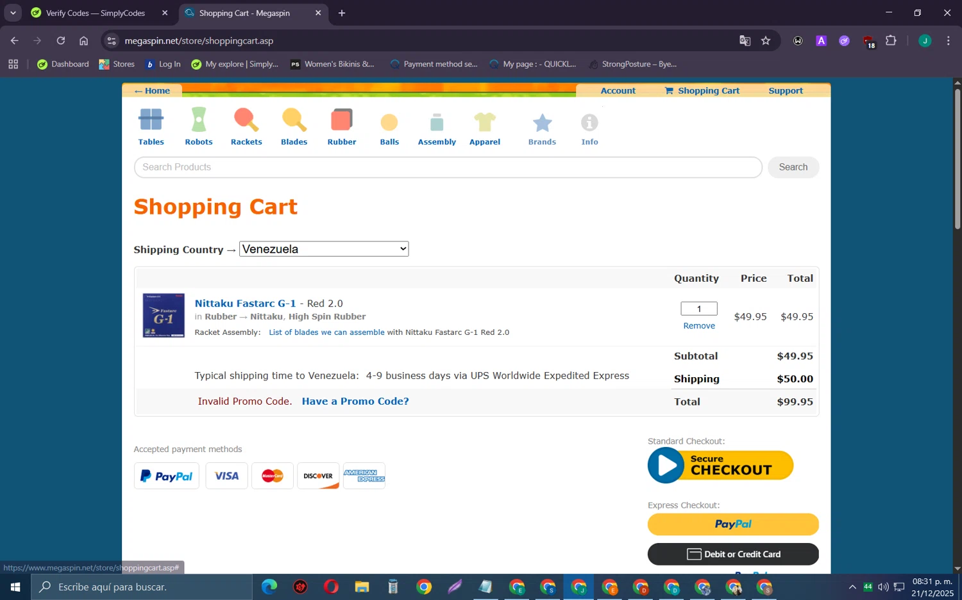Open the Balls category icon
This screenshot has width=962, height=600.
(389, 122)
